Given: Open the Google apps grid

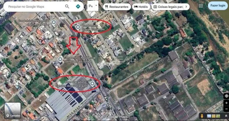Looking at the screenshot, I should [201, 6].
